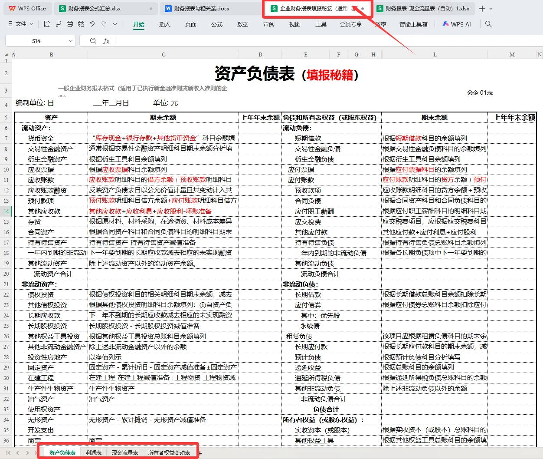
Task: Select the 插入 ribbon tab
Action: (x=165, y=24)
